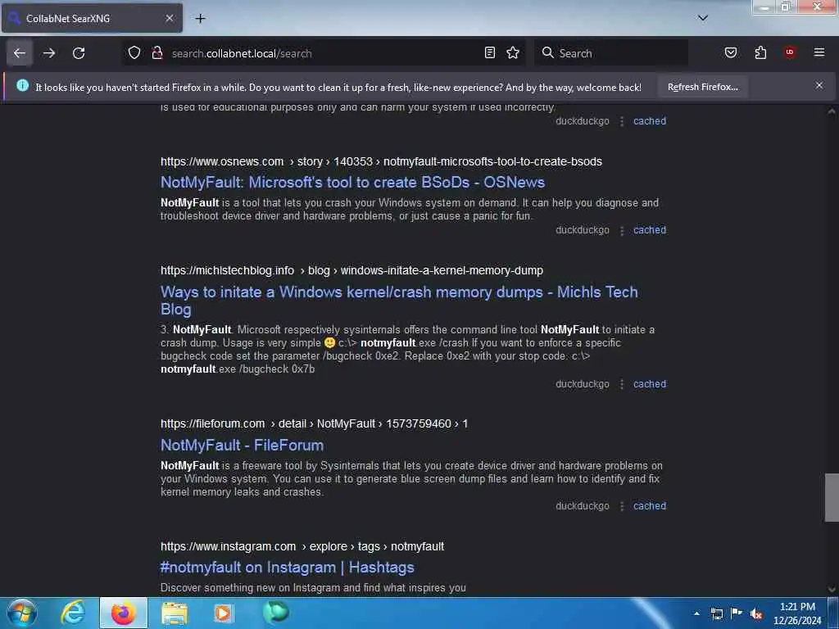Click the insecure connection padlock icon
This screenshot has height=629, width=839.
[156, 53]
